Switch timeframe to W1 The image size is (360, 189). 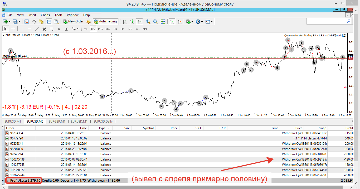138,29
